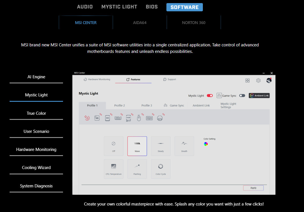Switch to the Support tab
Image resolution: width=304 pixels, height=212 pixels.
coord(170,79)
